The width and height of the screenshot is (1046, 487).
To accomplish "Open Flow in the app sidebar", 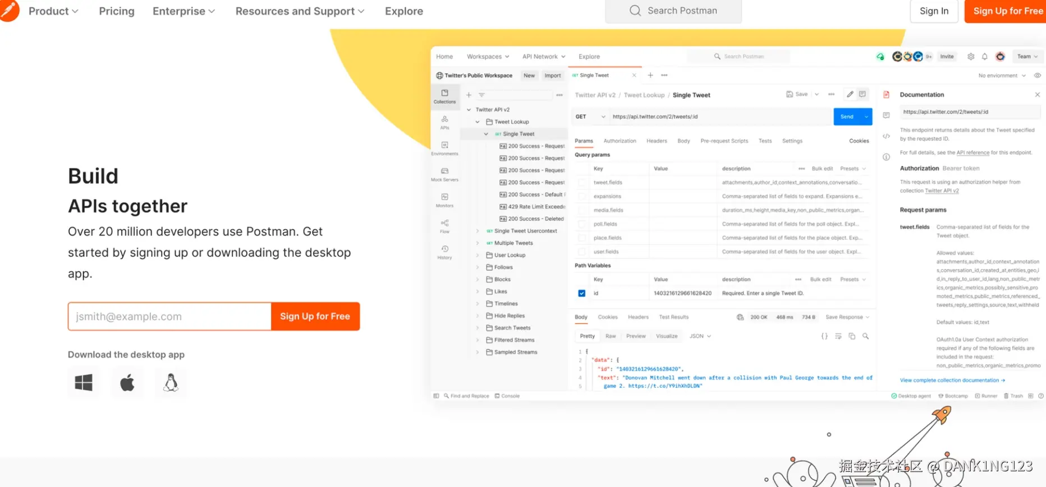I will tap(444, 226).
